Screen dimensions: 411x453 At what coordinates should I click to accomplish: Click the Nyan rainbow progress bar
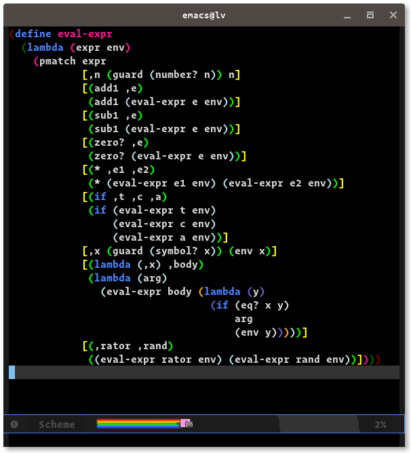(x=138, y=424)
